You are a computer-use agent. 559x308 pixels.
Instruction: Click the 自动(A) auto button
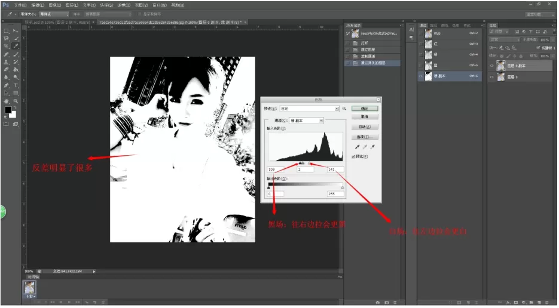point(365,127)
